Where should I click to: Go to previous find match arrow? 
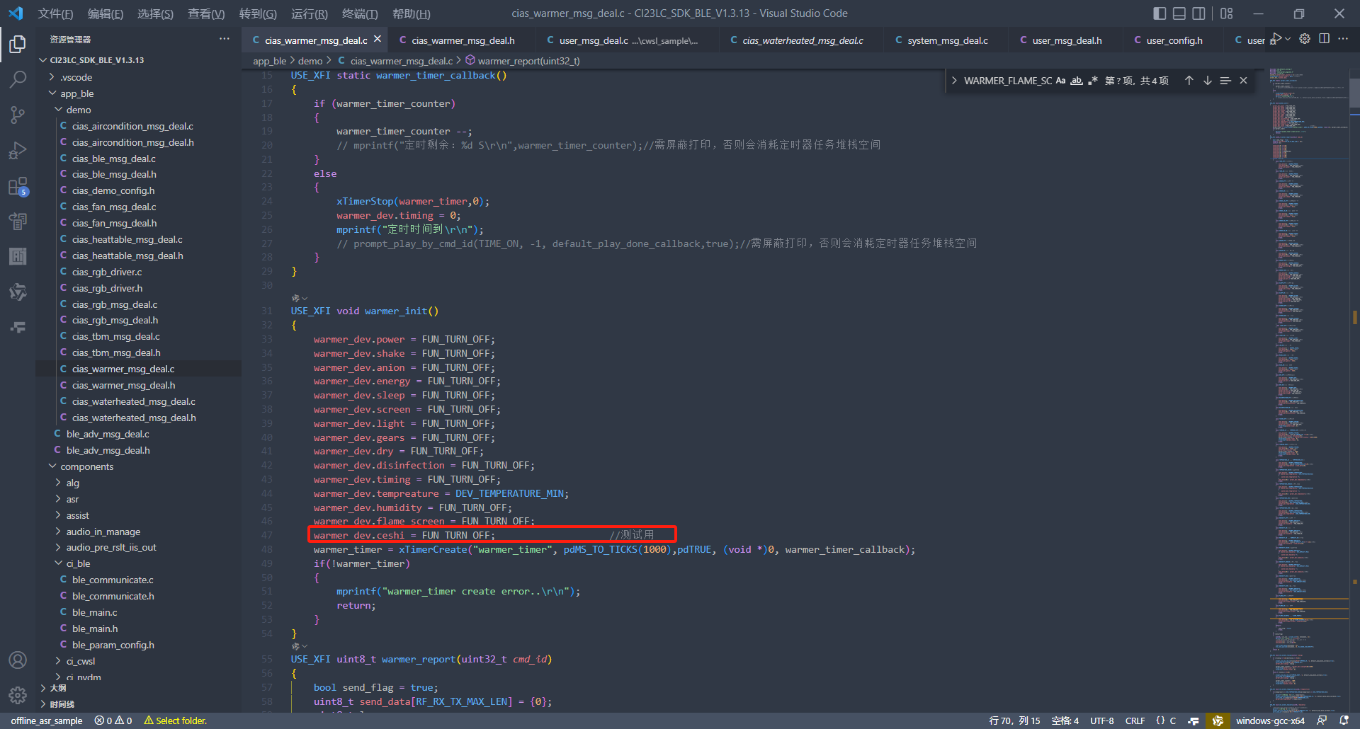click(1189, 81)
